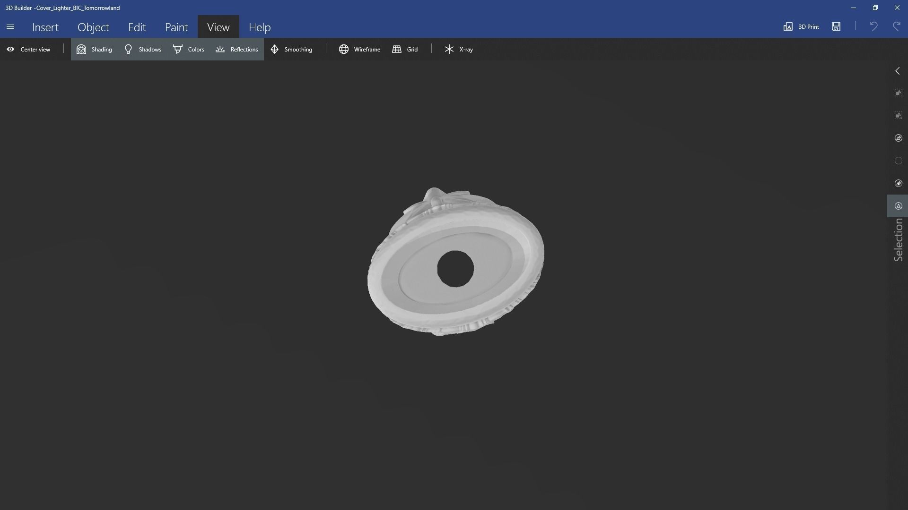Toggle Shading display mode
This screenshot has width=908, height=510.
tap(95, 49)
